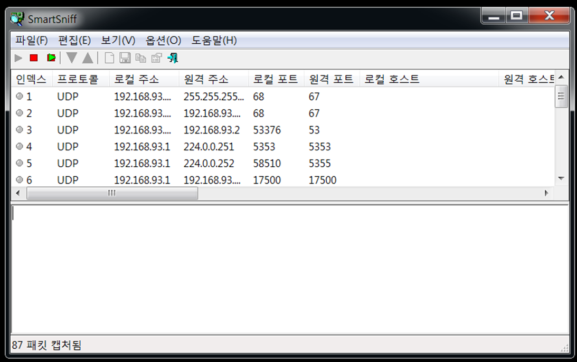Sort by the 인덱스 column header

coord(32,79)
